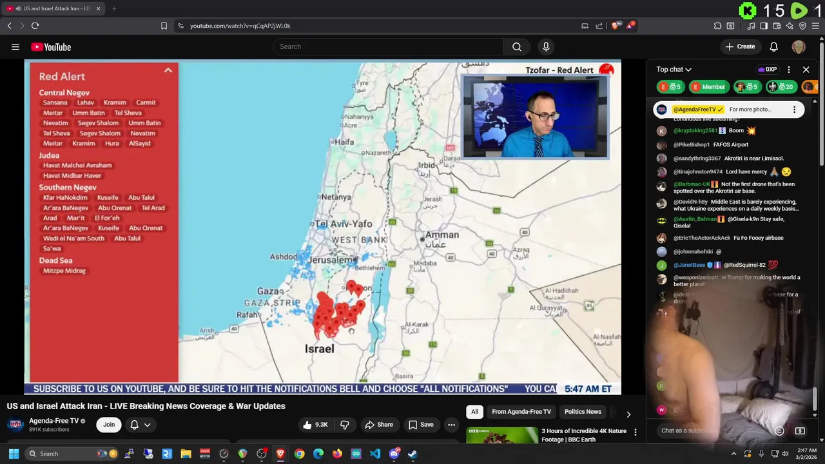Select the From Agenda-Free TV chip

tap(521, 412)
